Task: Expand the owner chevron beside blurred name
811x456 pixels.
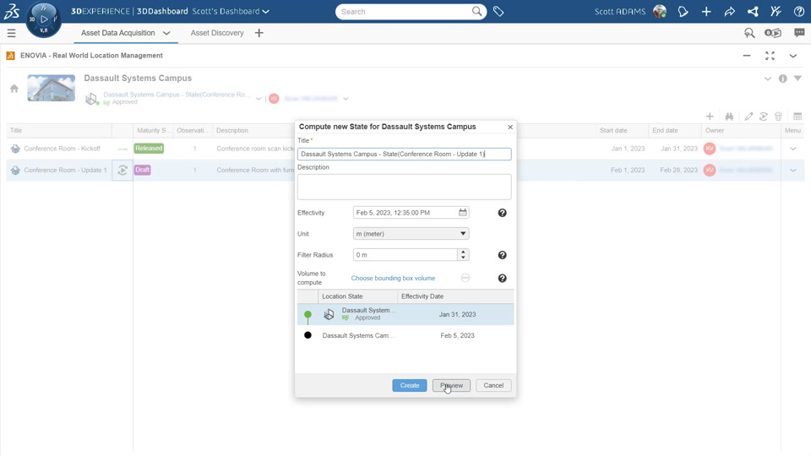Action: tap(346, 99)
